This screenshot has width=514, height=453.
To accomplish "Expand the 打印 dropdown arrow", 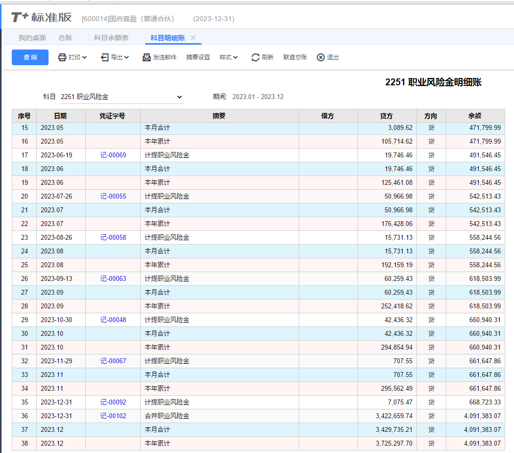I will click(x=85, y=57).
